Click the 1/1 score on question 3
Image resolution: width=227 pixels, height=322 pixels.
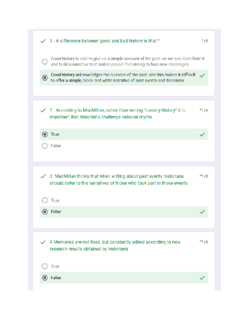click(204, 177)
